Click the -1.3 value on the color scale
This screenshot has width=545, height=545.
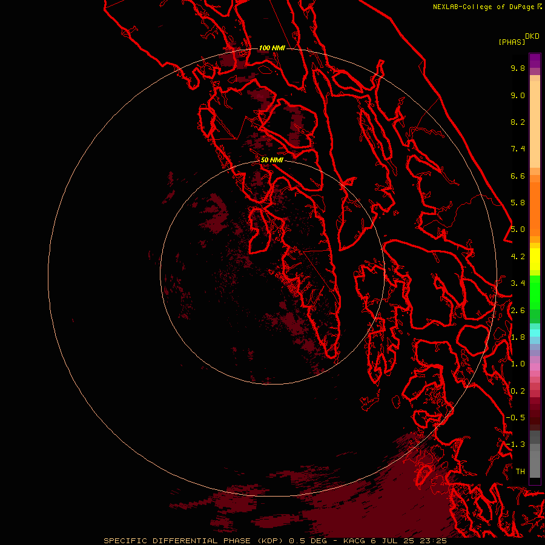point(515,444)
